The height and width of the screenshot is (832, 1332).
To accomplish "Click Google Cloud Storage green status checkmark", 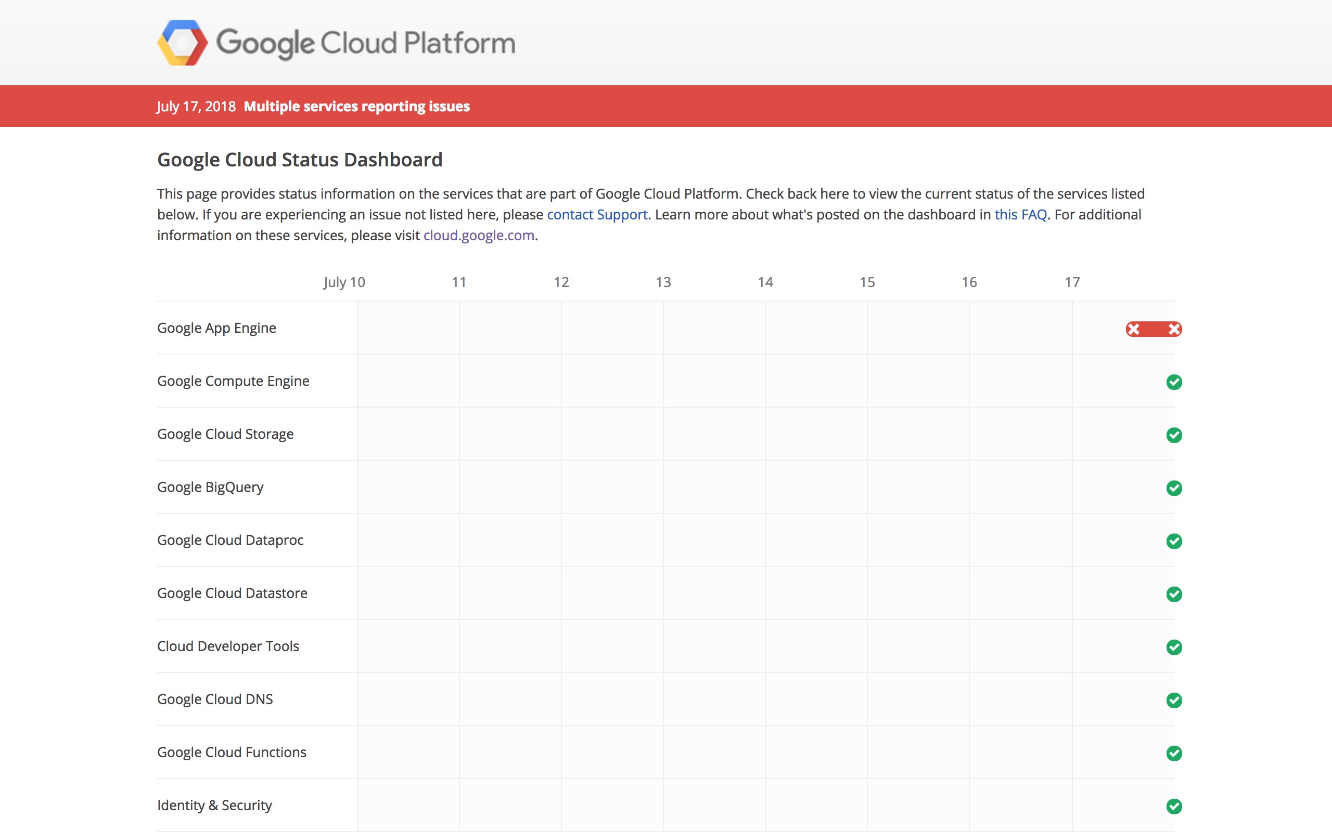I will tap(1174, 435).
